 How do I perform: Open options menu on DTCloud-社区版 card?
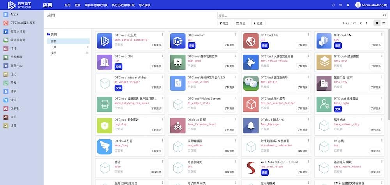coord(162,35)
